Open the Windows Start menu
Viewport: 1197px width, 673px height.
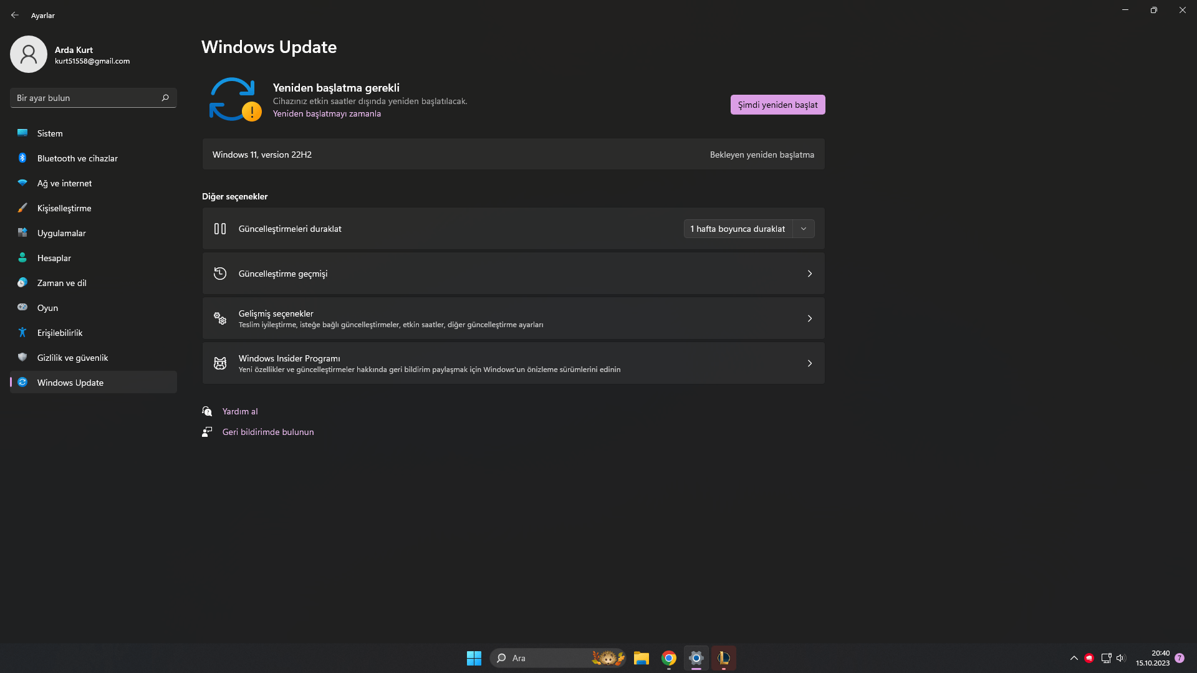tap(474, 658)
